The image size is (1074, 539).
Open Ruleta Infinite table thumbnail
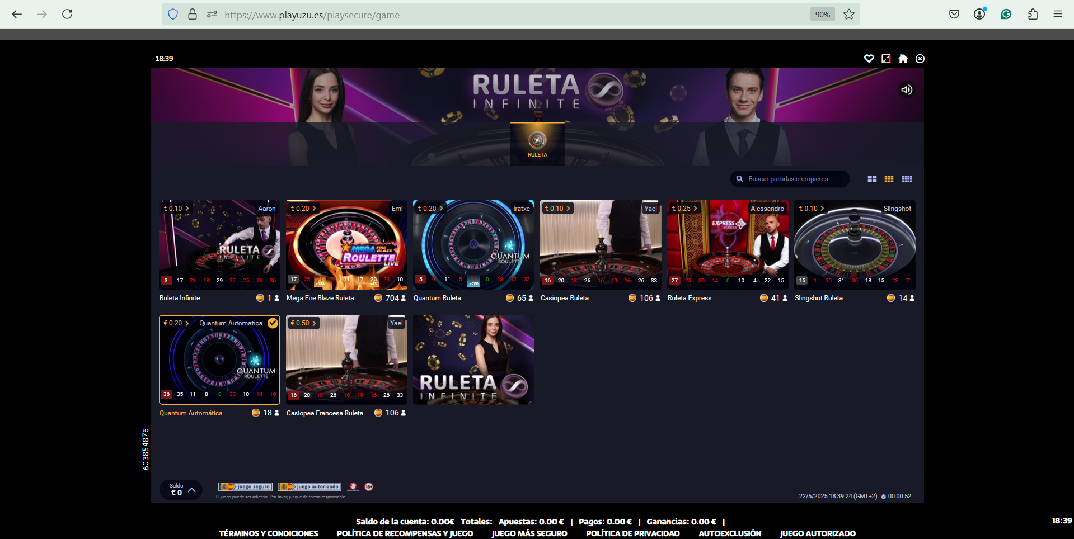[x=219, y=245]
